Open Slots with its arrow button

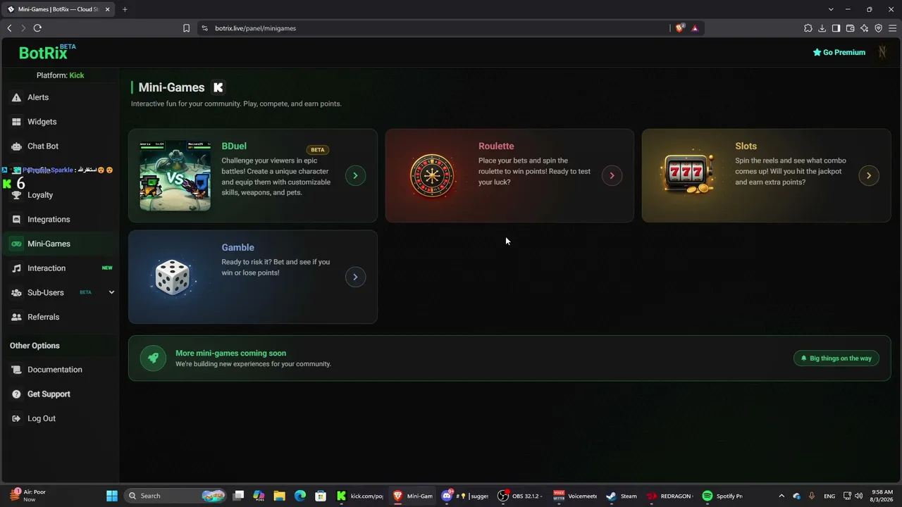[x=869, y=175]
